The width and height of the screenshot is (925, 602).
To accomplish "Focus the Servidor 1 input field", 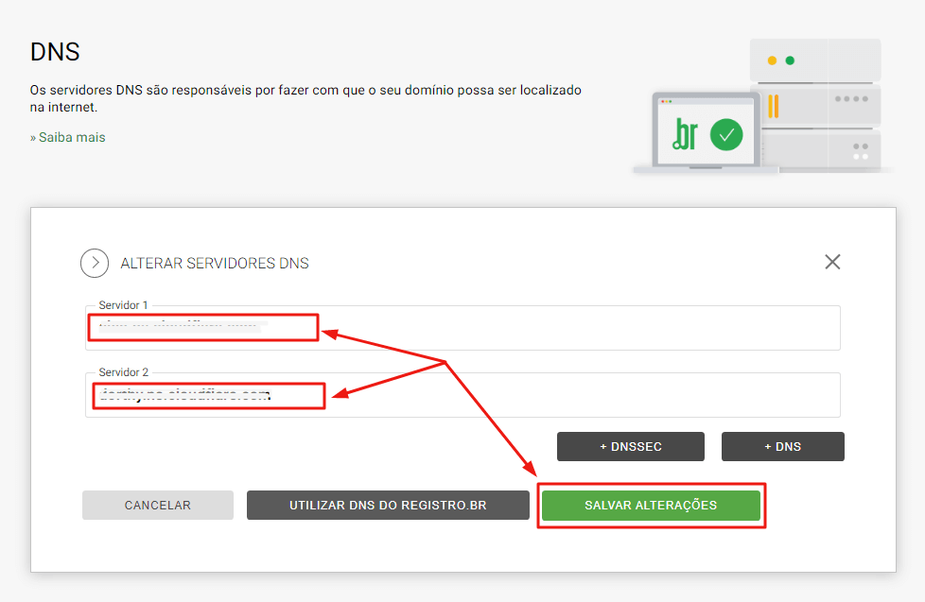I will point(567,329).
